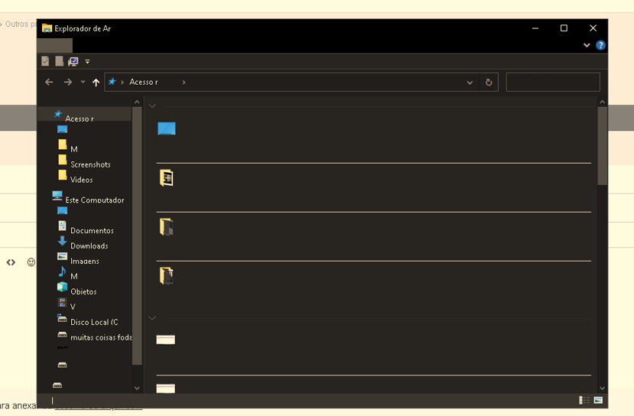Open 'muitas coisas foda' drive in sidebar

pyautogui.click(x=101, y=337)
